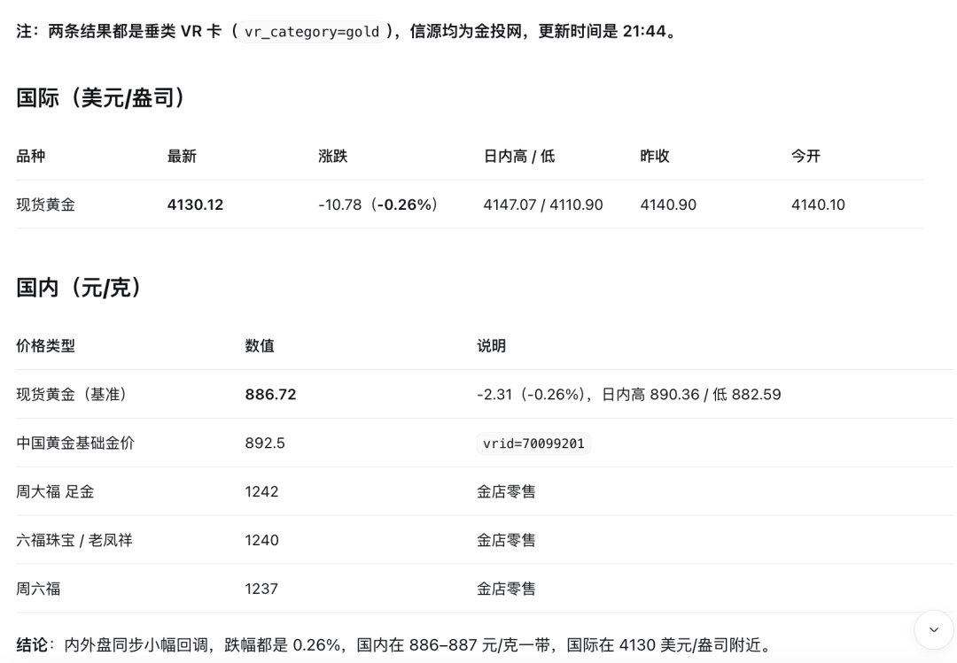Click the value 892.5

tap(265, 443)
